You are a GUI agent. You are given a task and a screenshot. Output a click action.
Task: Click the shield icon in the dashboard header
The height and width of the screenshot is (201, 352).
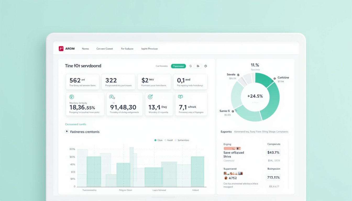coord(190,66)
